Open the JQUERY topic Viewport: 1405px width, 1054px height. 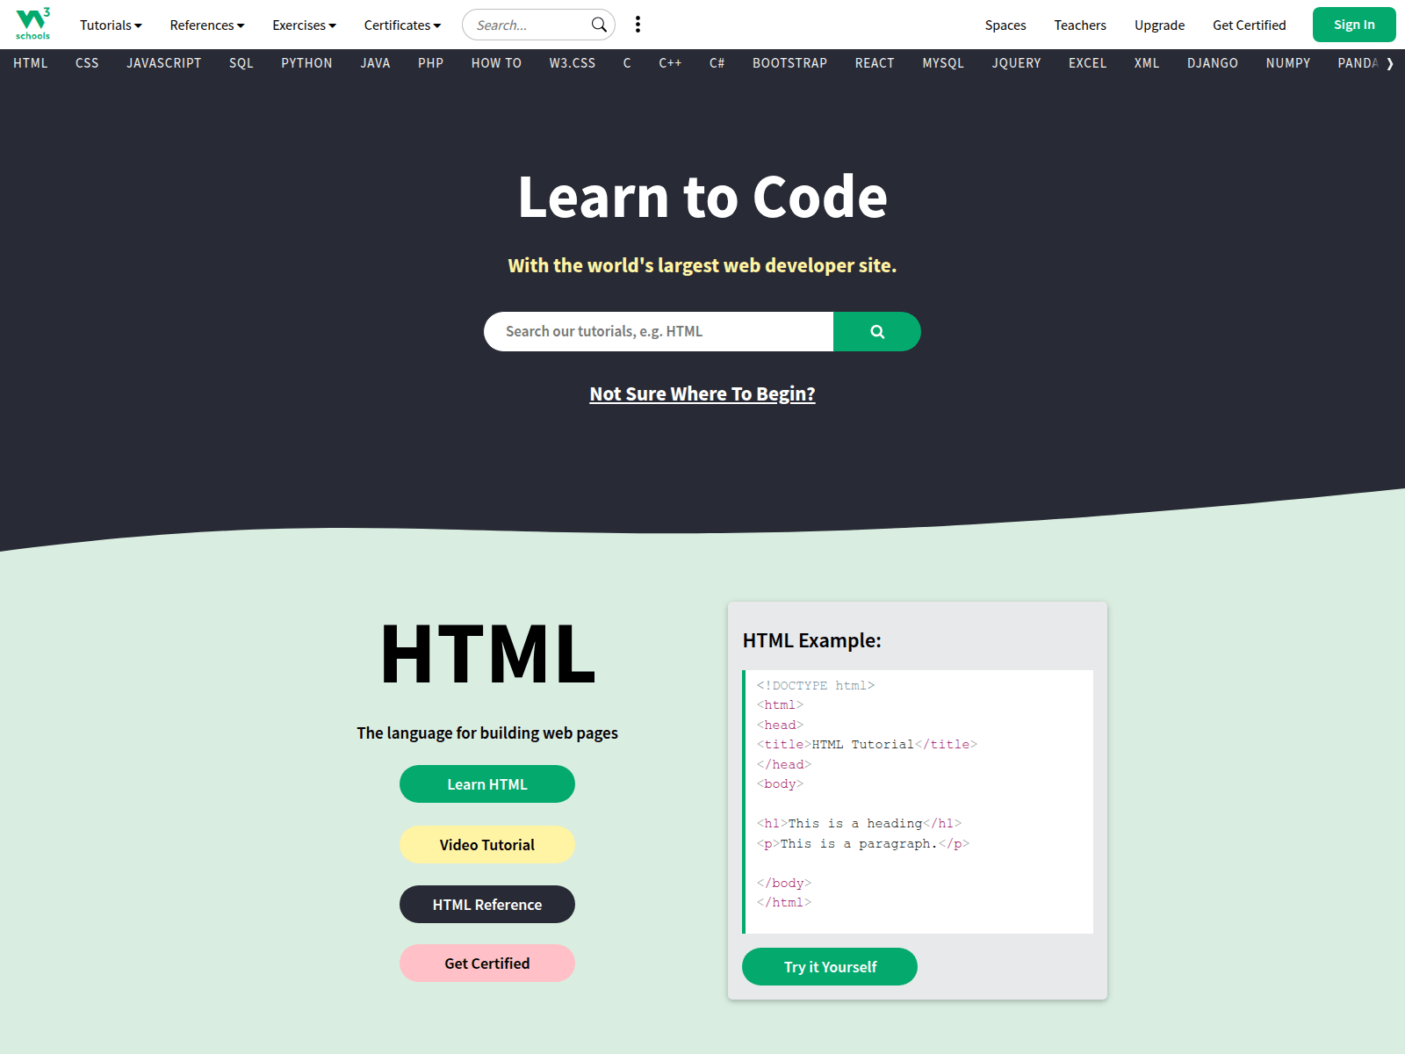click(x=1016, y=63)
